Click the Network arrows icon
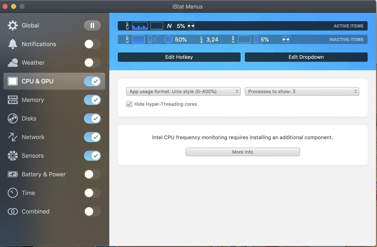This screenshot has height=247, width=377. click(x=13, y=137)
